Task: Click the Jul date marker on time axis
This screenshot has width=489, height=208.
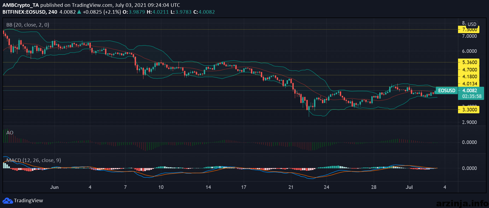Action: 409,187
